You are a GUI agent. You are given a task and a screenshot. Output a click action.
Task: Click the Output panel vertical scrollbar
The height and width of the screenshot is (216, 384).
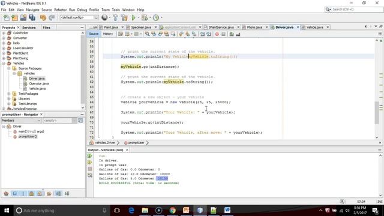380,175
